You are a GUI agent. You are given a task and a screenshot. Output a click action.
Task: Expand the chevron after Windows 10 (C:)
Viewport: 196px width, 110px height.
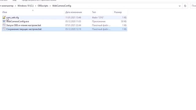[36, 6]
